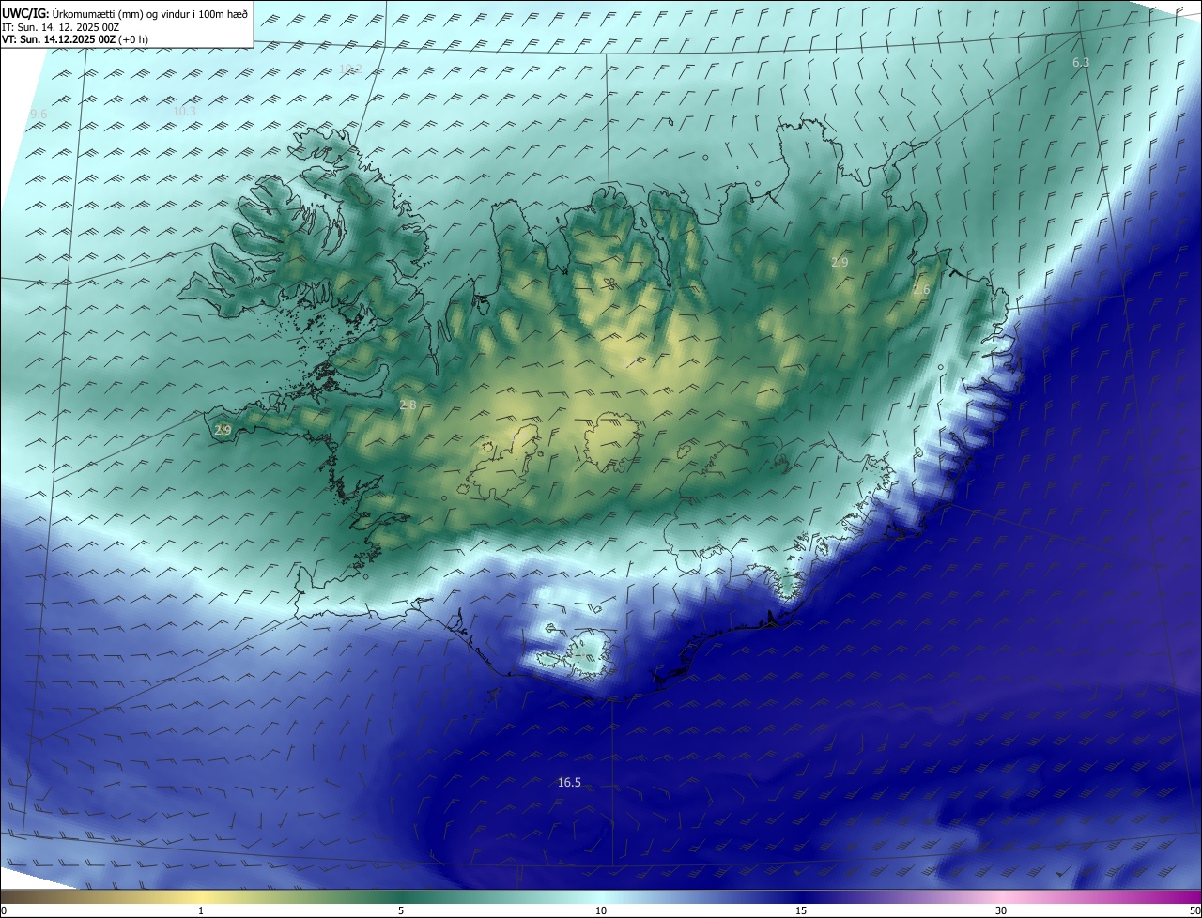This screenshot has height=918, width=1202.
Task: Click the "IT: Sun. 14. 12. 2025 00Z" line
Action: tap(60, 27)
